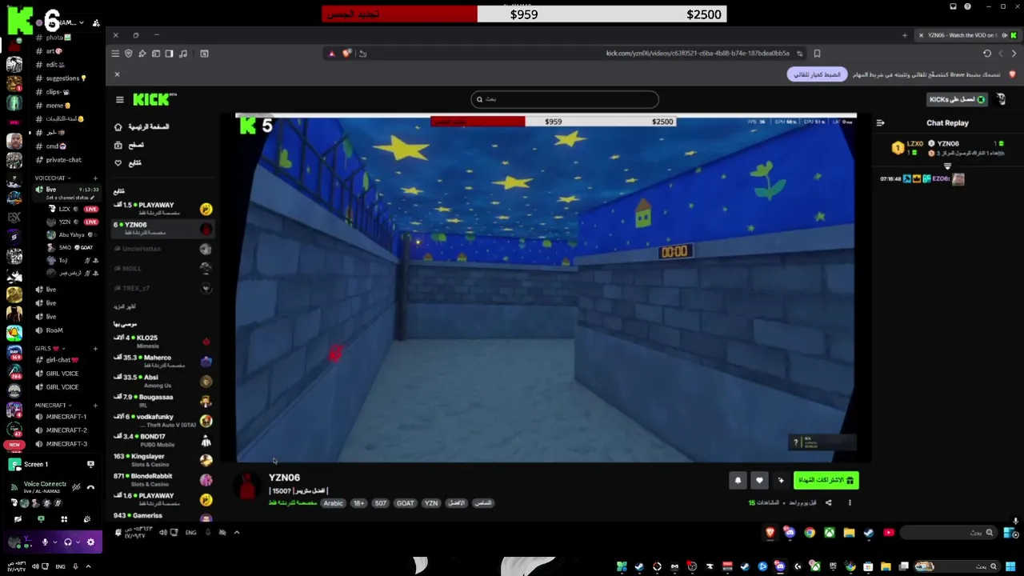Click the browser reload icon

click(x=987, y=54)
